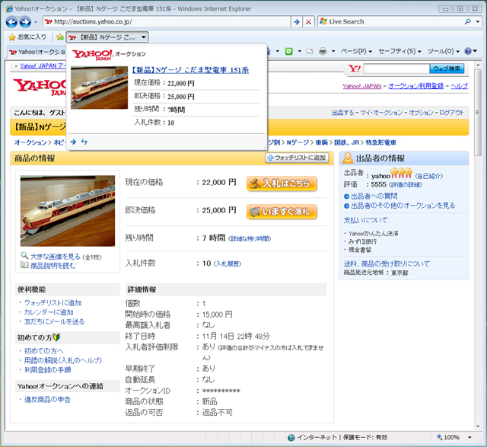Click the インターネット globe icon in status bar

[291, 437]
